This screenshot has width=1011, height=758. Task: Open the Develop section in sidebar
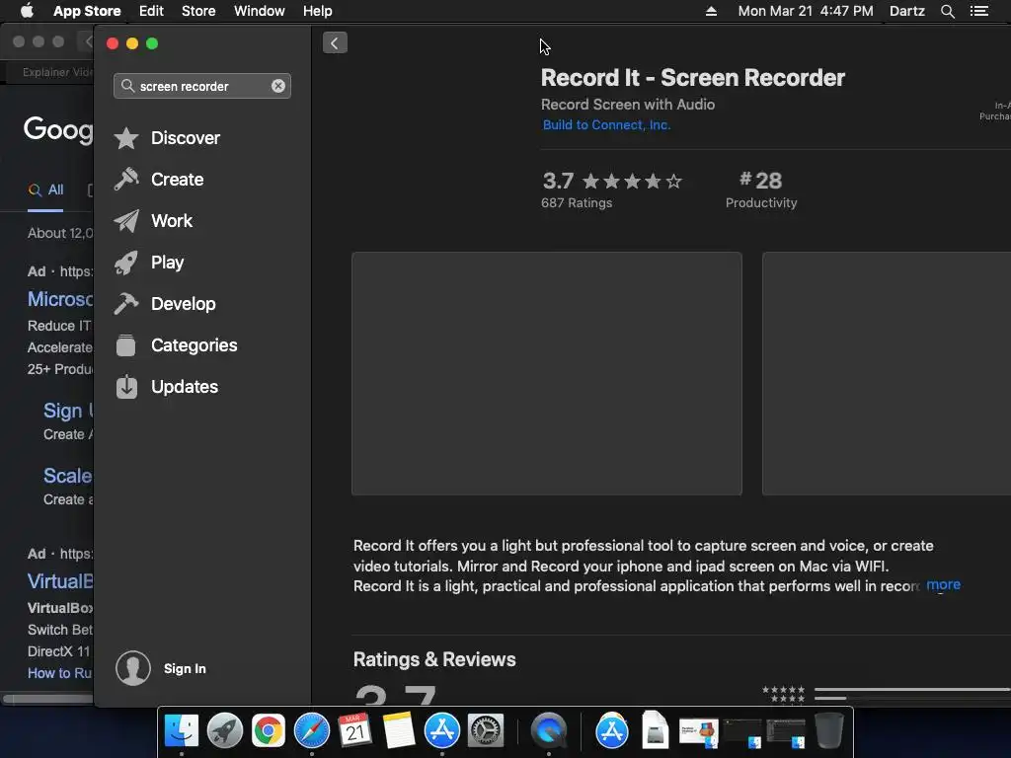(x=165, y=304)
